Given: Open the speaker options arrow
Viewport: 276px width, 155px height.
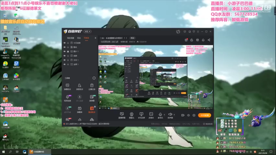Looking at the screenshot, I should [174, 115].
